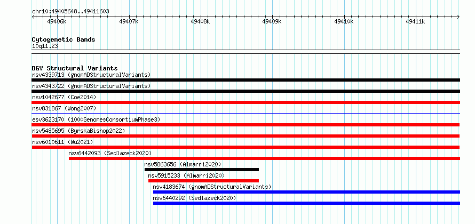Image resolution: width=475 pixels, height=224 pixels.
Task: Open variant label nsv5863656 (Almarri2020)
Action: 183,164
